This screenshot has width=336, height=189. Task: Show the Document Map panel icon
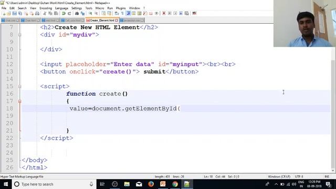coord(139,14)
